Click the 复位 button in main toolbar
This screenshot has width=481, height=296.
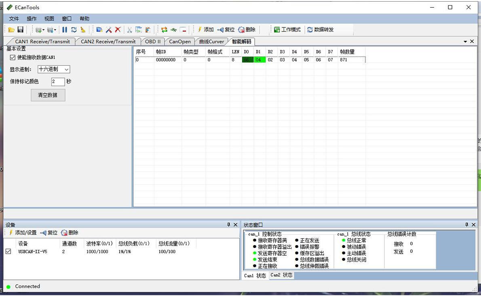[226, 30]
